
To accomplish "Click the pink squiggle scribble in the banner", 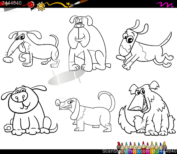I will 165,5.
